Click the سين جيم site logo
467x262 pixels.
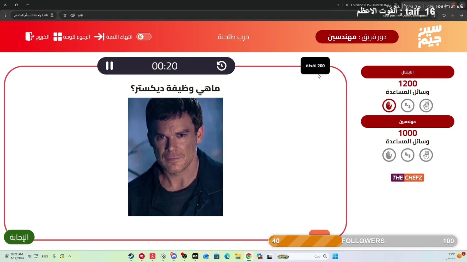click(430, 36)
